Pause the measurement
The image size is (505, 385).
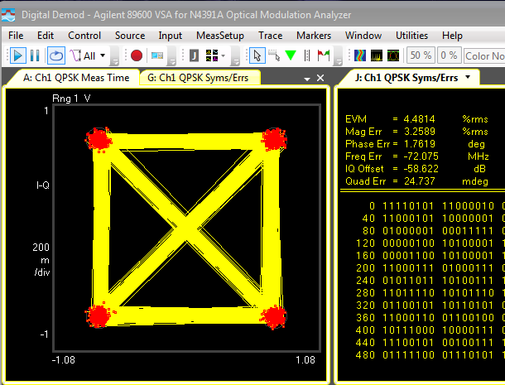pos(35,55)
